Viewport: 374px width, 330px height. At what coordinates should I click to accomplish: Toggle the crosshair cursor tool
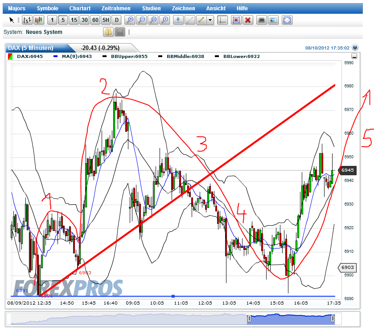click(222, 20)
